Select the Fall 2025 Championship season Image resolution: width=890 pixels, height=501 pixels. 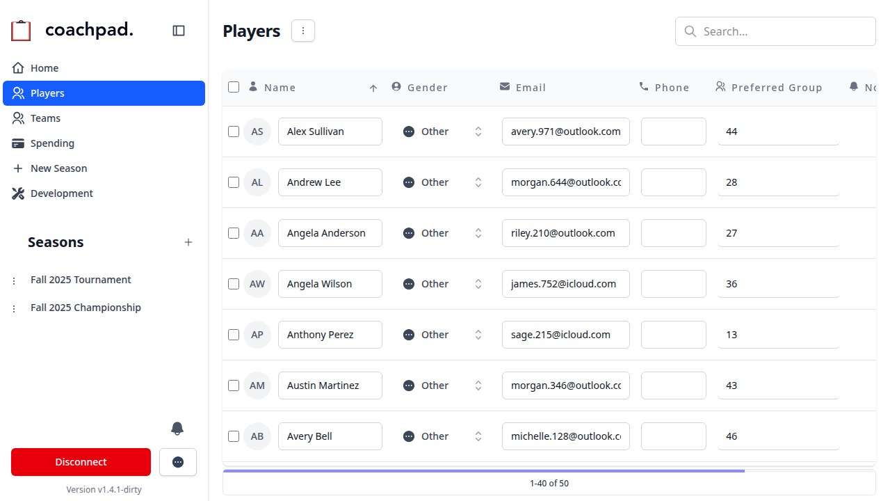[x=86, y=307]
